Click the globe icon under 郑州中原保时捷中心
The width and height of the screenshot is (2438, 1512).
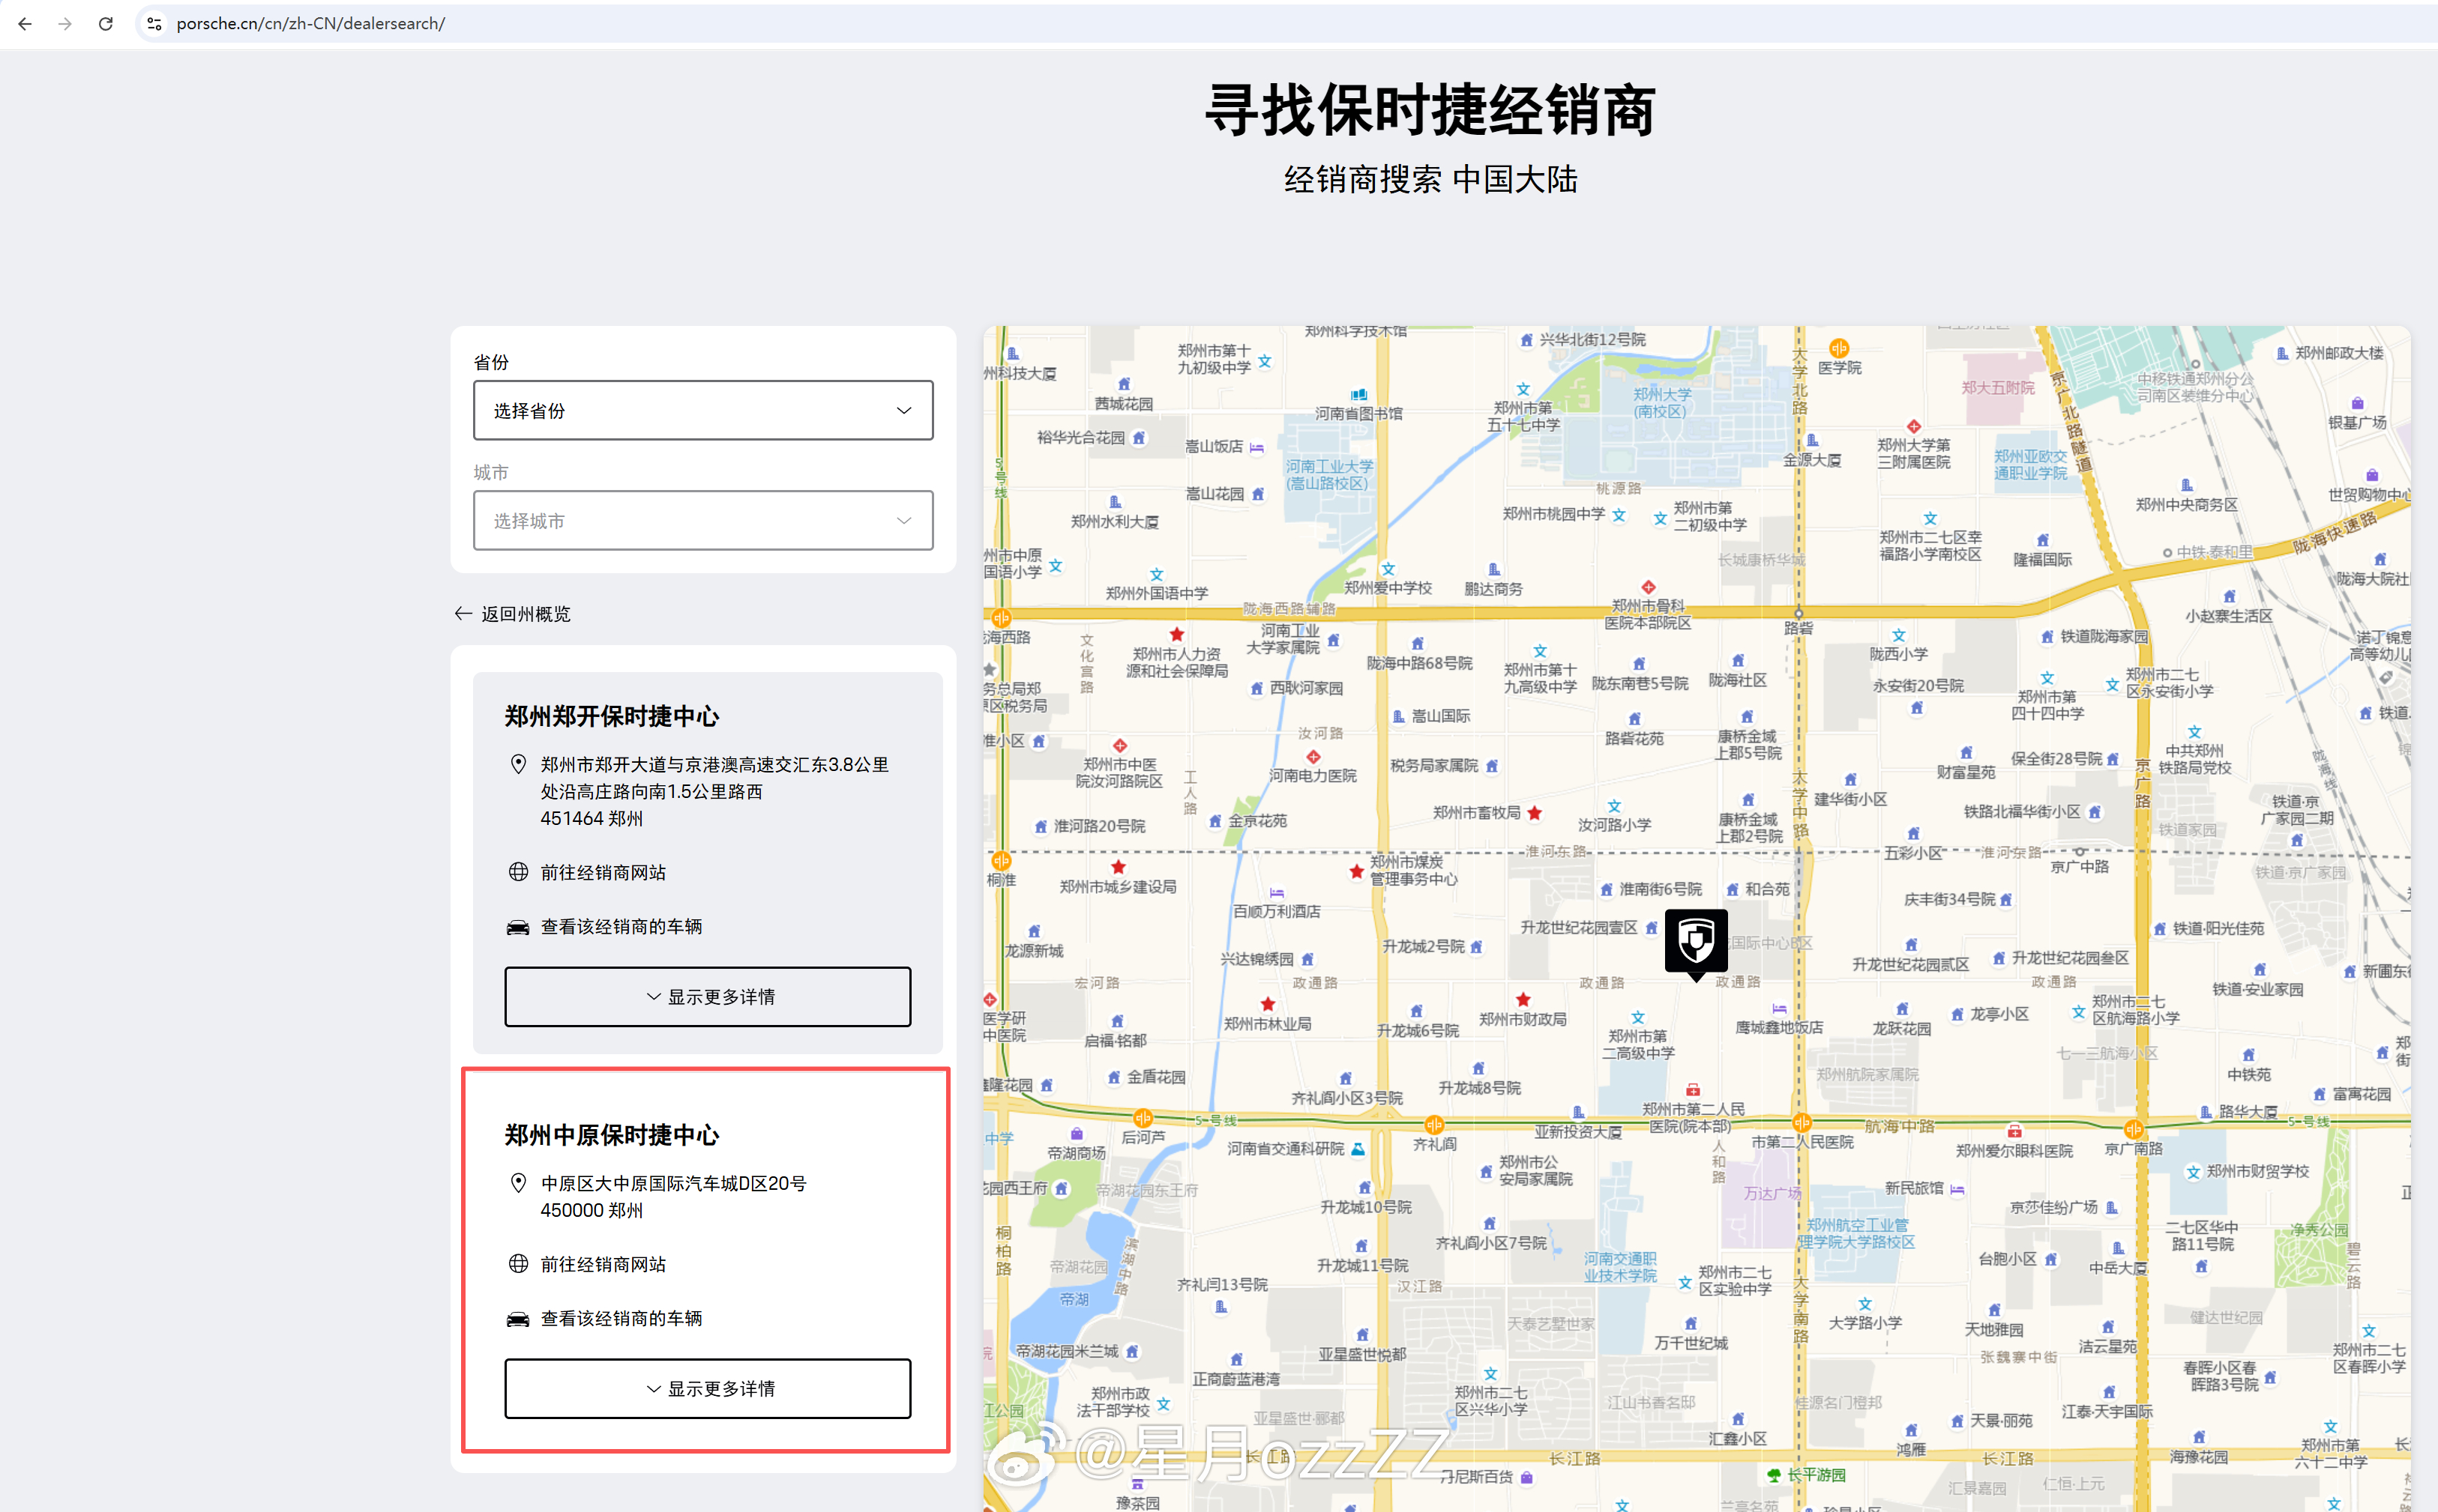point(518,1264)
